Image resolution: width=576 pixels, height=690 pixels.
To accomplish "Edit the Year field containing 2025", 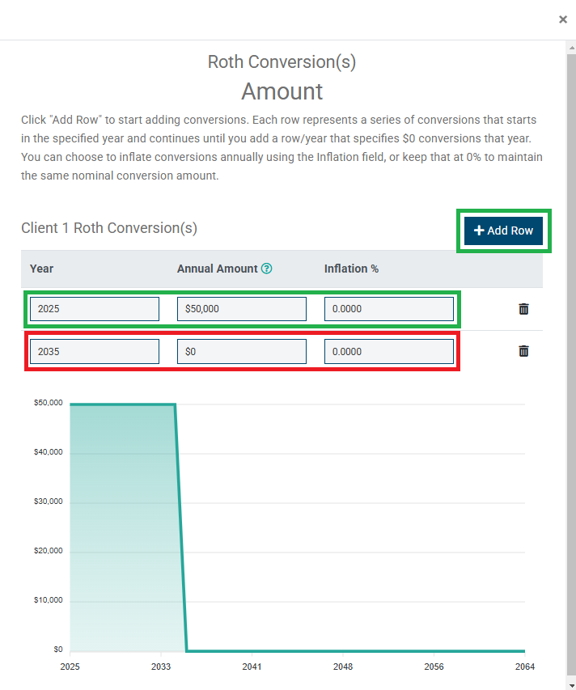I will coord(95,309).
